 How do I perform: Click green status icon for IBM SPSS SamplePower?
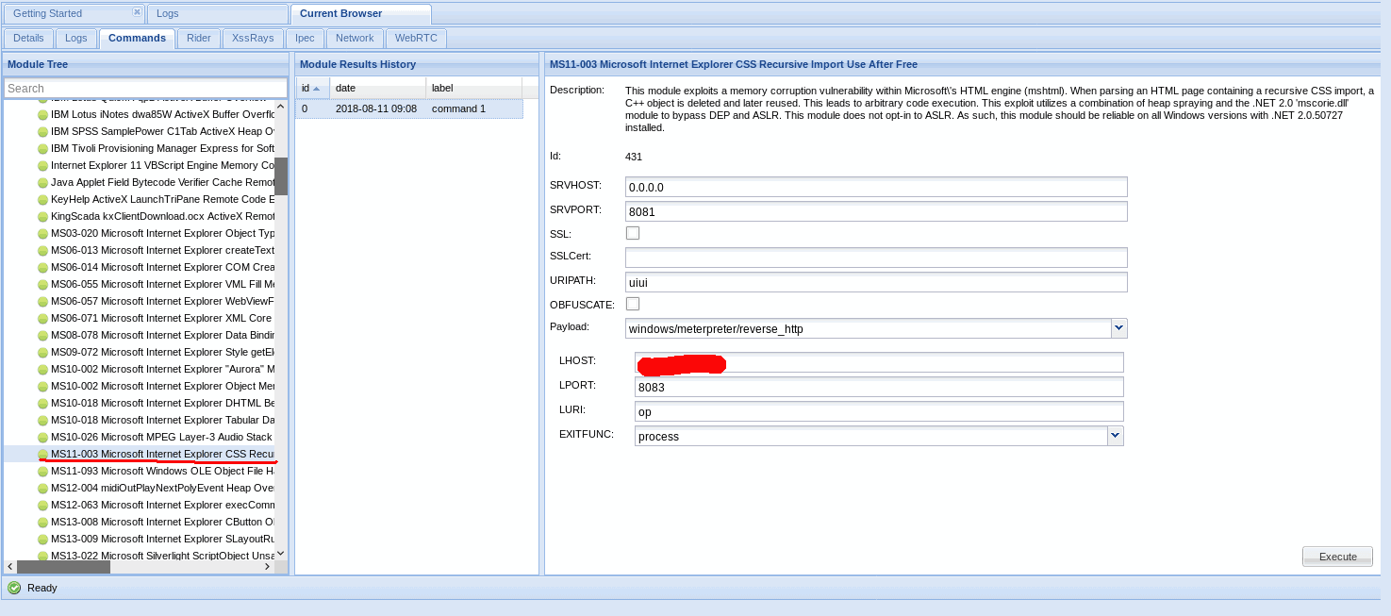42,132
